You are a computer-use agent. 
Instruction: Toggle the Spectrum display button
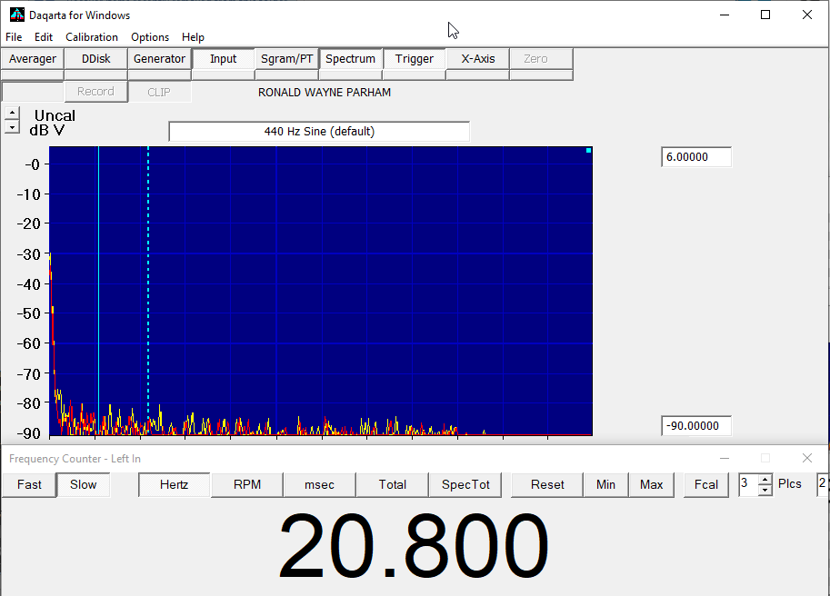pos(350,59)
